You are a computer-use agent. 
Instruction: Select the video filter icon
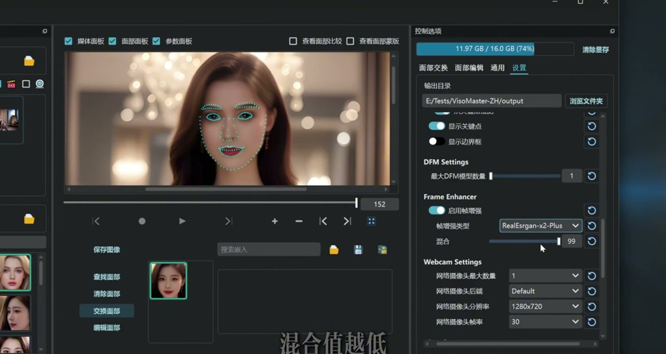pos(11,84)
